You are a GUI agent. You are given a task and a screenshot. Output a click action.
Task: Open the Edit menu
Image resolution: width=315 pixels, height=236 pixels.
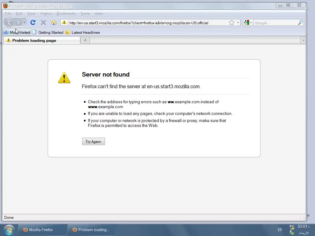pyautogui.click(x=19, y=14)
